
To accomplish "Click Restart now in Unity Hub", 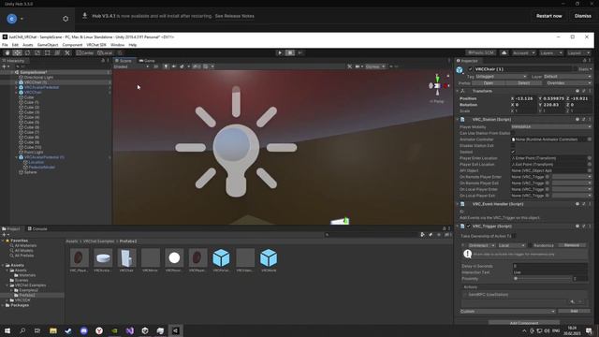I will pos(549,16).
